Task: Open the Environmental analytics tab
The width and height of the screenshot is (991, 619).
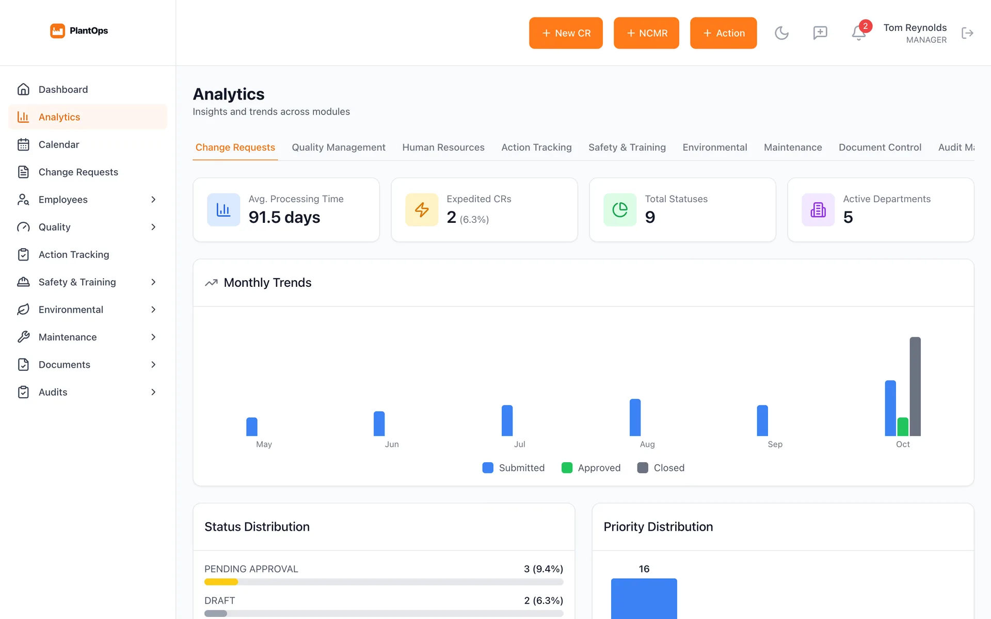Action: [715, 148]
